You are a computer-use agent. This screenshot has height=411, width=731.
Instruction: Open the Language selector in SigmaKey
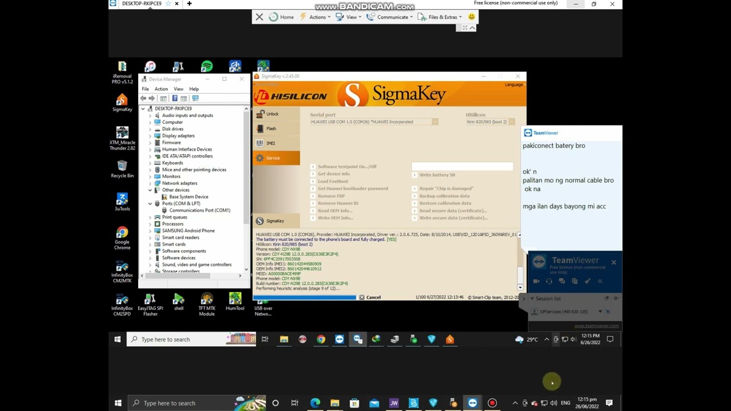(514, 84)
